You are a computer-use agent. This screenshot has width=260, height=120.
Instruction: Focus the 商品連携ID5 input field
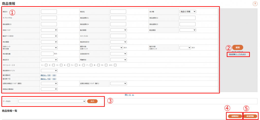188,24
